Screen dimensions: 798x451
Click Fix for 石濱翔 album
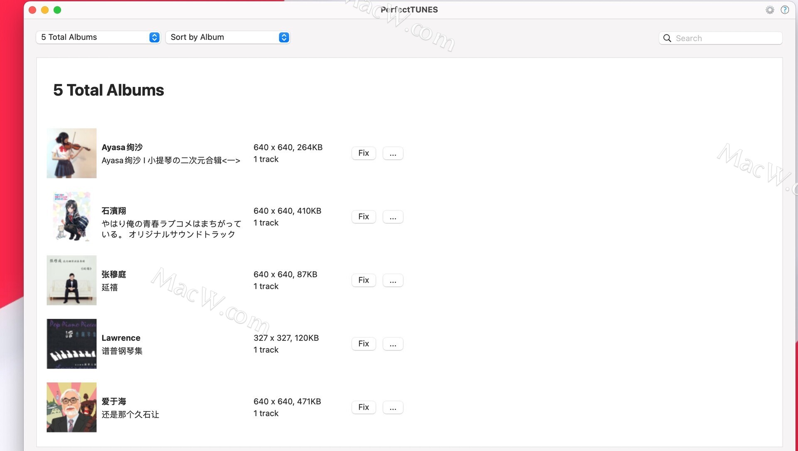364,217
